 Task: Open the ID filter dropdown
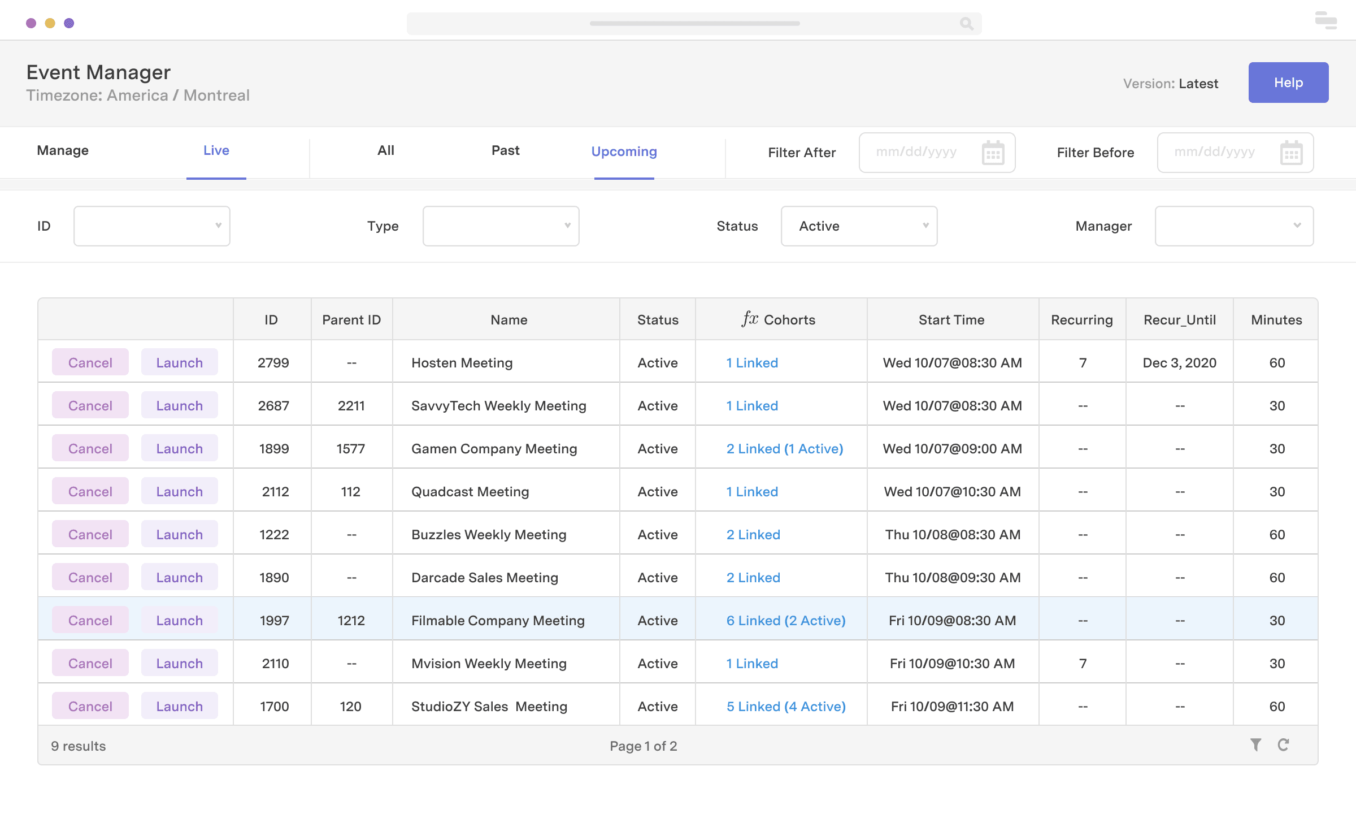(x=151, y=226)
